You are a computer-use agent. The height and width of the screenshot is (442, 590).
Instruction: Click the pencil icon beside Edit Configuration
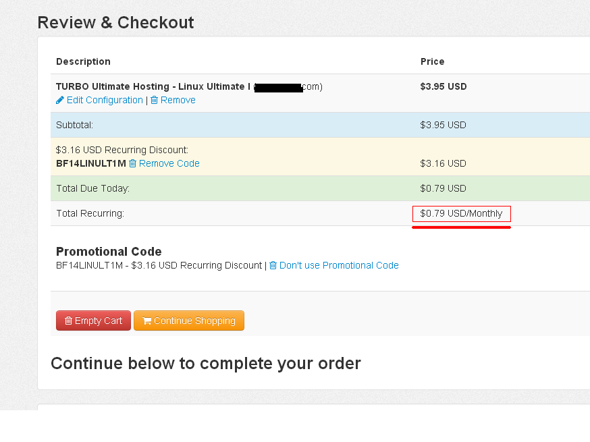(60, 100)
